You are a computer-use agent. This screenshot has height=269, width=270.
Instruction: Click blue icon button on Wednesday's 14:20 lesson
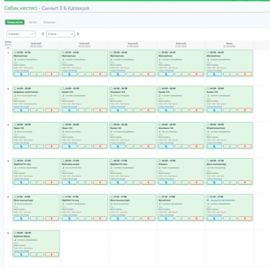[118, 110]
